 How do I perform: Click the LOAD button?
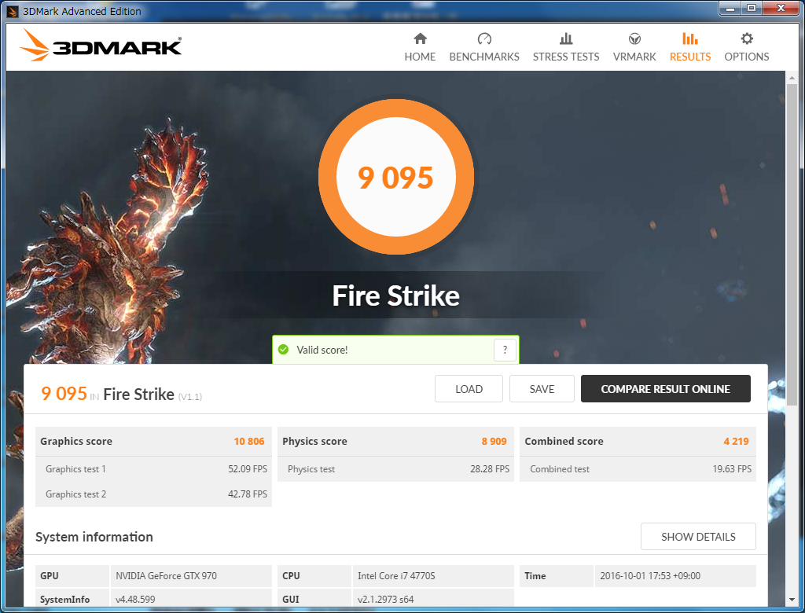coord(469,389)
